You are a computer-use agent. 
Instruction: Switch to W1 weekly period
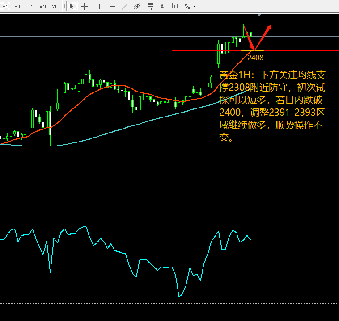pyautogui.click(x=43, y=7)
